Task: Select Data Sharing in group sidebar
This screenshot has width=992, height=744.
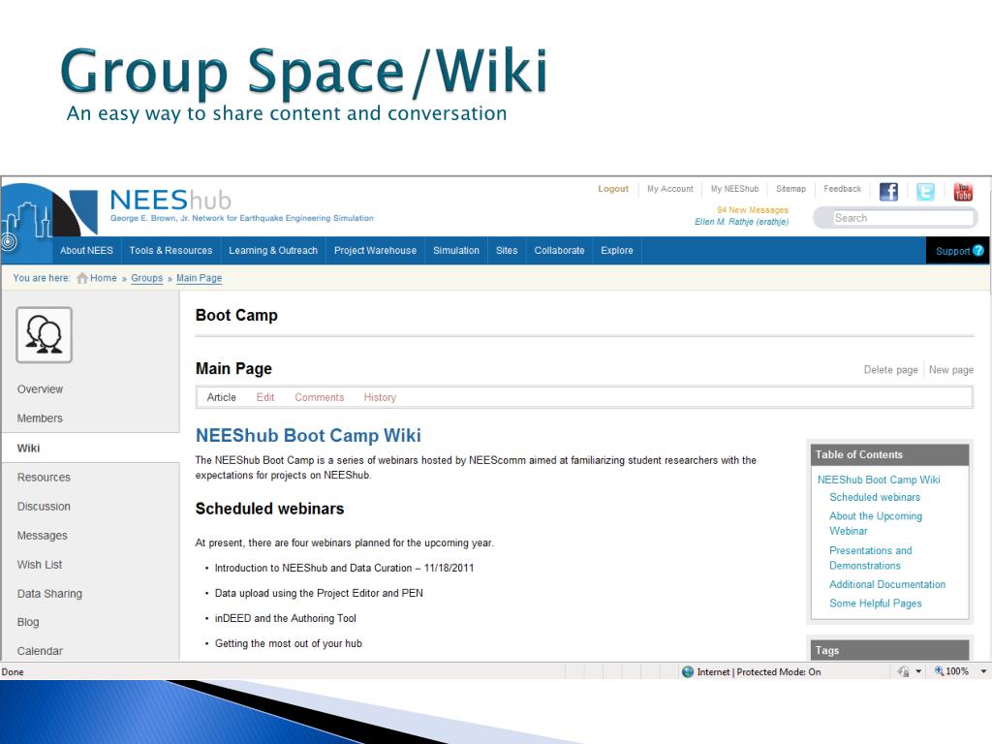Action: pos(49,594)
